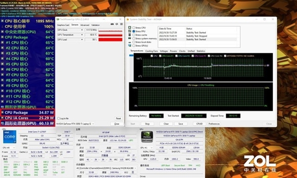Viewport: 297px width, 178px height.
Task: Click the icon beside Stress FPU
Action: pos(130,31)
